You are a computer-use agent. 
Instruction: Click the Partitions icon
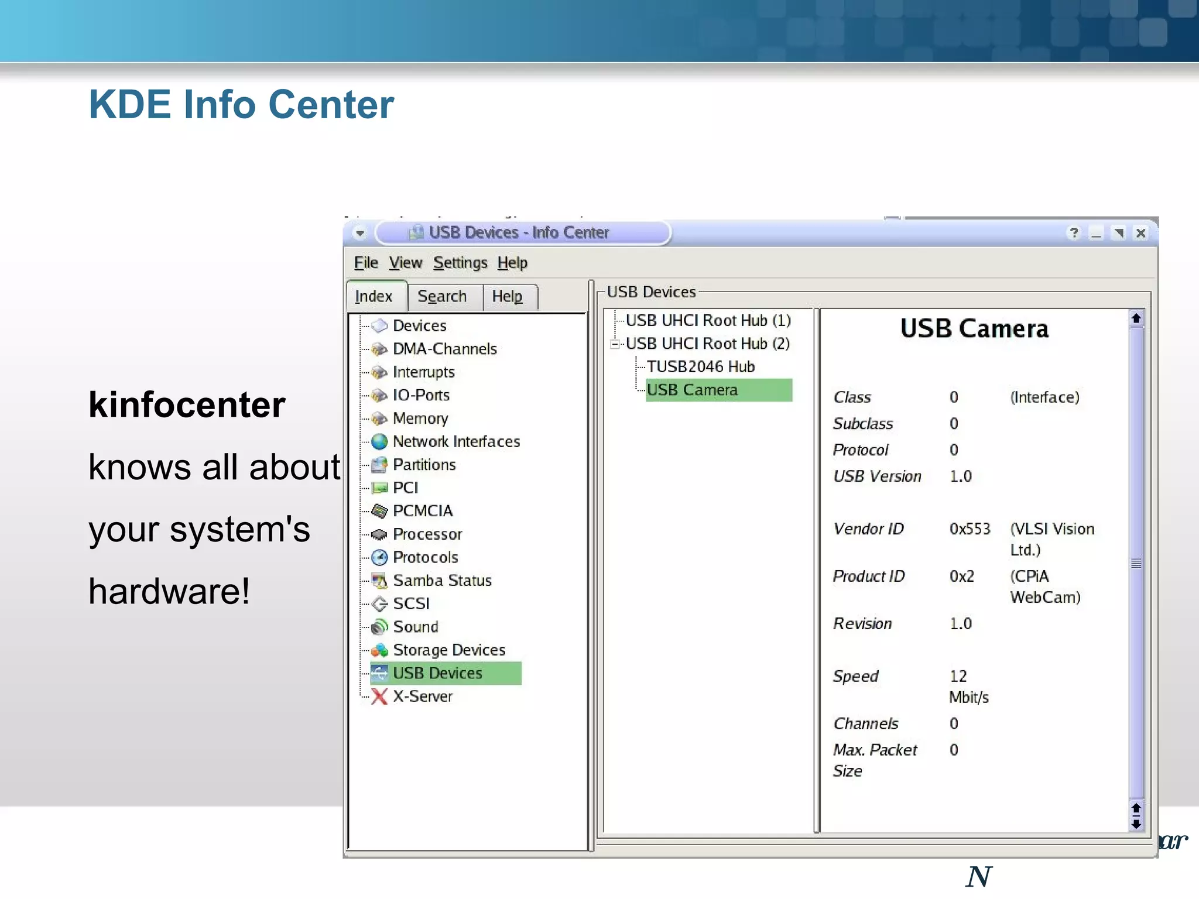click(x=379, y=465)
